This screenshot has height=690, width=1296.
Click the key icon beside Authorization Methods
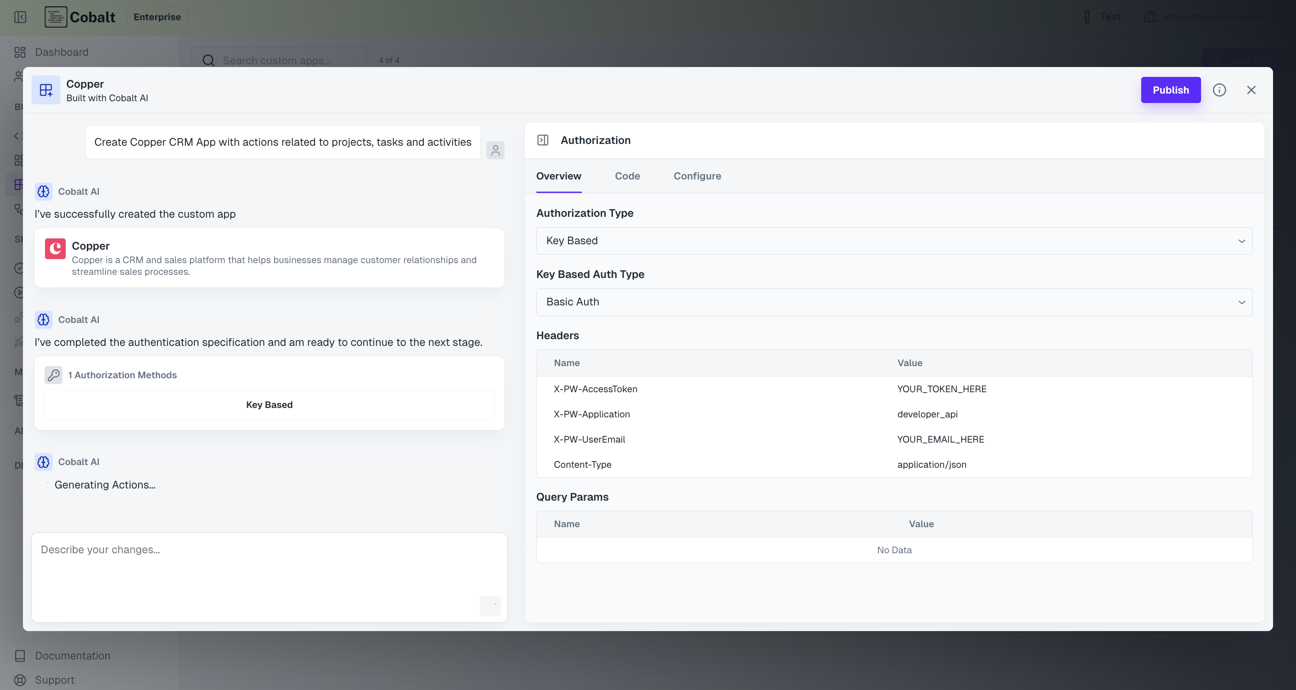(x=54, y=375)
